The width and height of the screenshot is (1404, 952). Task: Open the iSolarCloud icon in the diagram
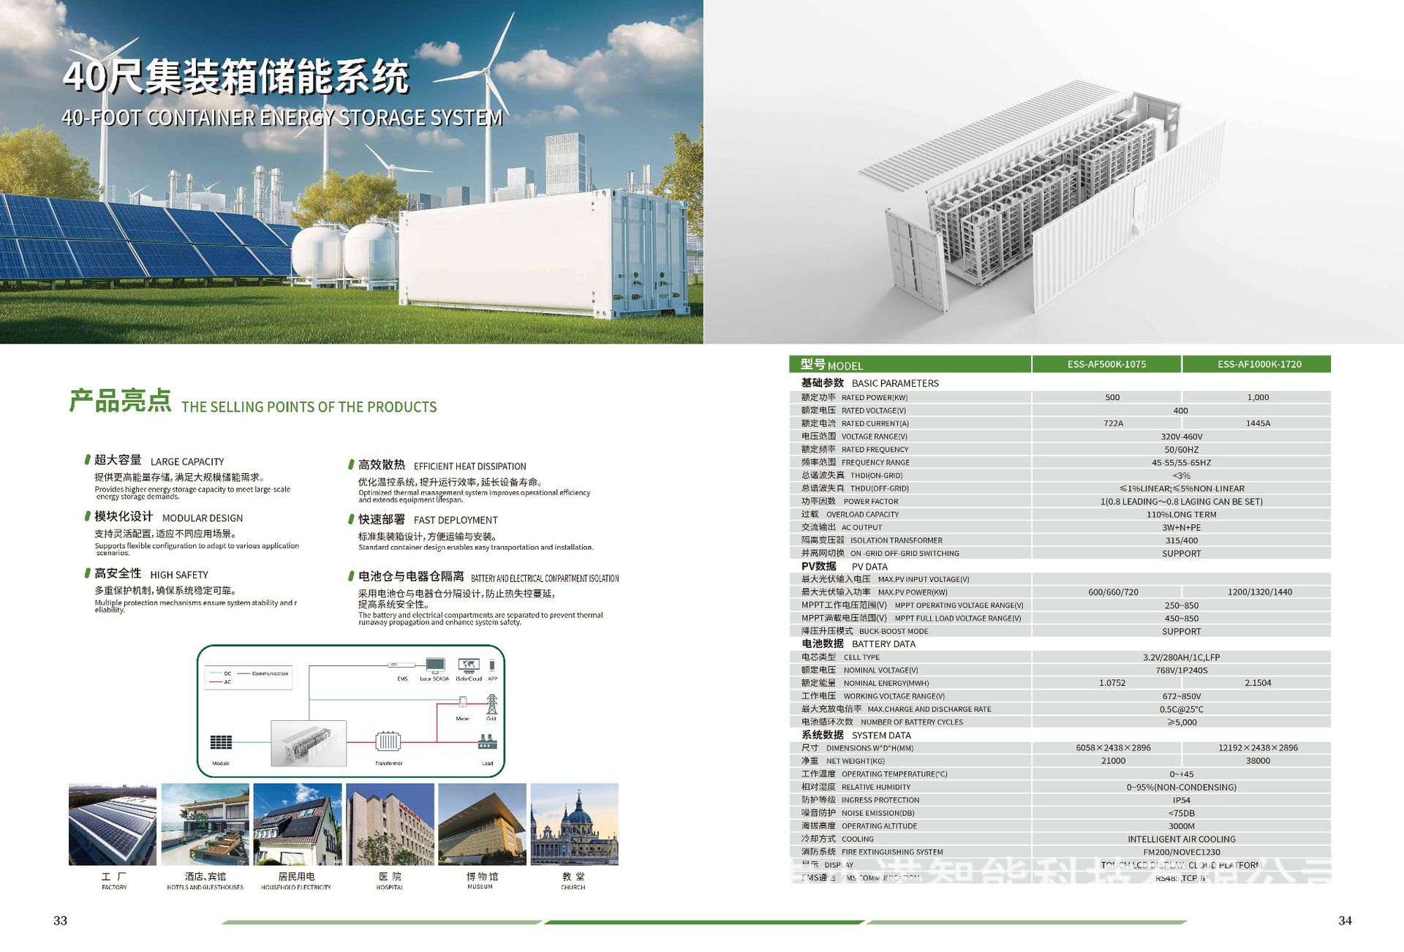[469, 665]
